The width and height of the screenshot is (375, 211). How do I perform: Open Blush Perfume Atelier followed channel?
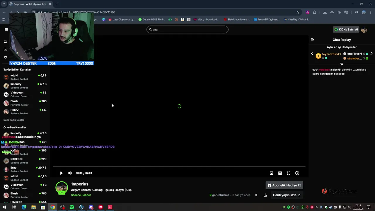pyautogui.click(x=25, y=103)
